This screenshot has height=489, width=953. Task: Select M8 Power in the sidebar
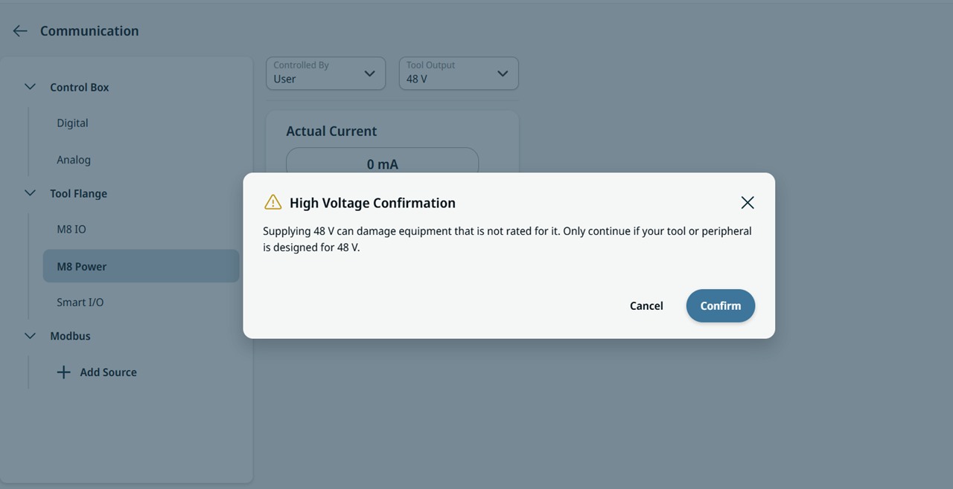coord(141,266)
